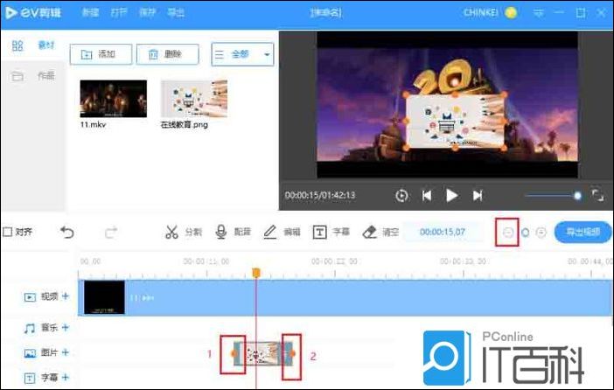The height and width of the screenshot is (390, 614).
Task: Toggle fullscreen preview icon
Action: tap(597, 195)
